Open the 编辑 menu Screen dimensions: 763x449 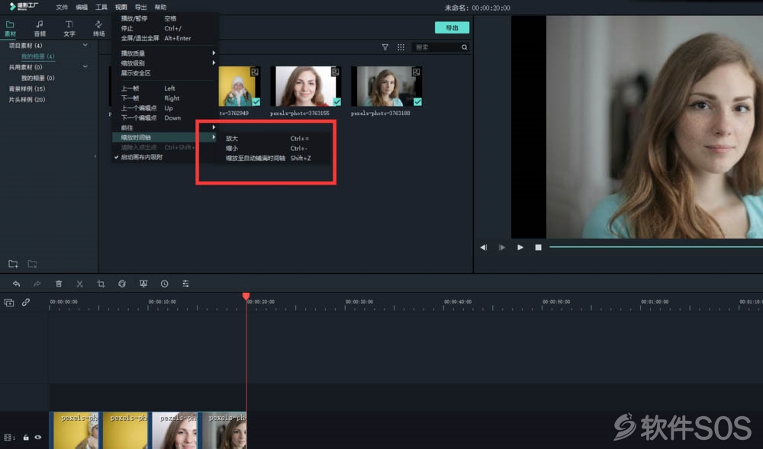pos(82,8)
